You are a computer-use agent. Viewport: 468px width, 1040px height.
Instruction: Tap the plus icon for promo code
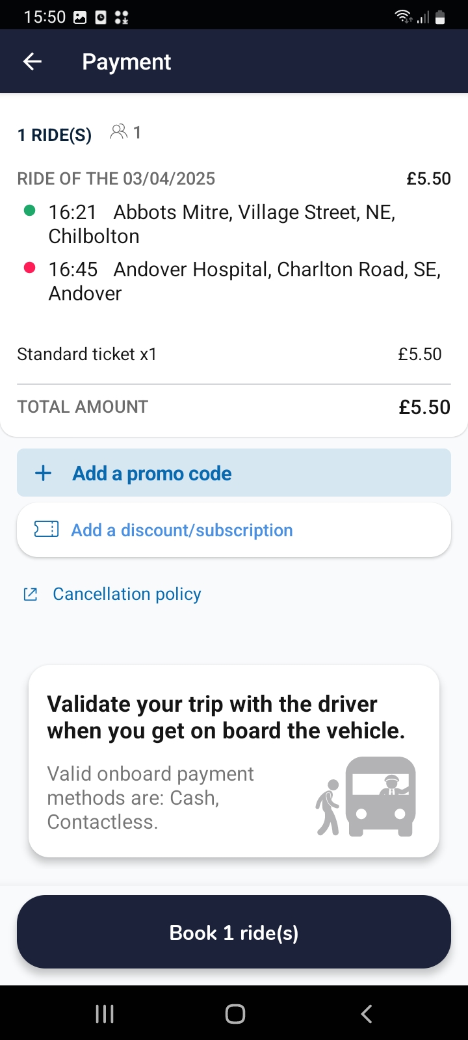pos(43,473)
